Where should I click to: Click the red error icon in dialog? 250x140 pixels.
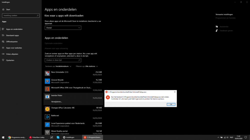coord(108,97)
